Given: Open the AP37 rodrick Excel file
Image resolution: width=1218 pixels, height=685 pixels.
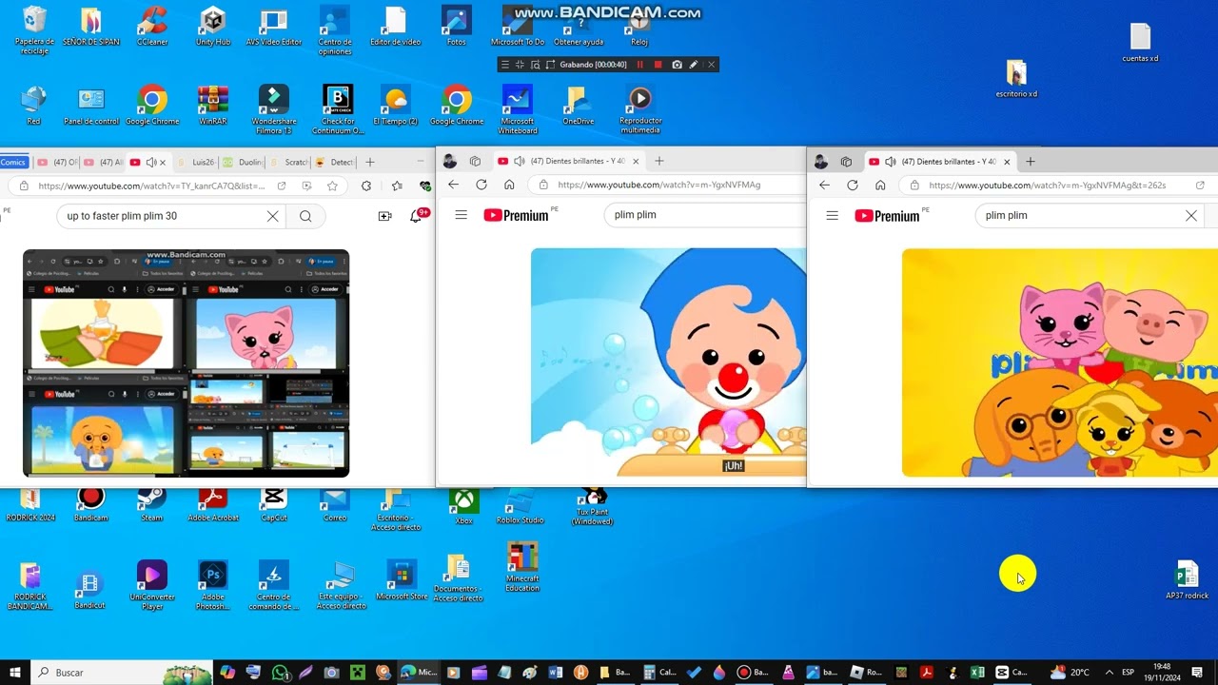Looking at the screenshot, I should (x=1187, y=580).
